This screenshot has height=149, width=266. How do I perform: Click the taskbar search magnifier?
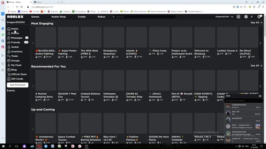coord(10,146)
